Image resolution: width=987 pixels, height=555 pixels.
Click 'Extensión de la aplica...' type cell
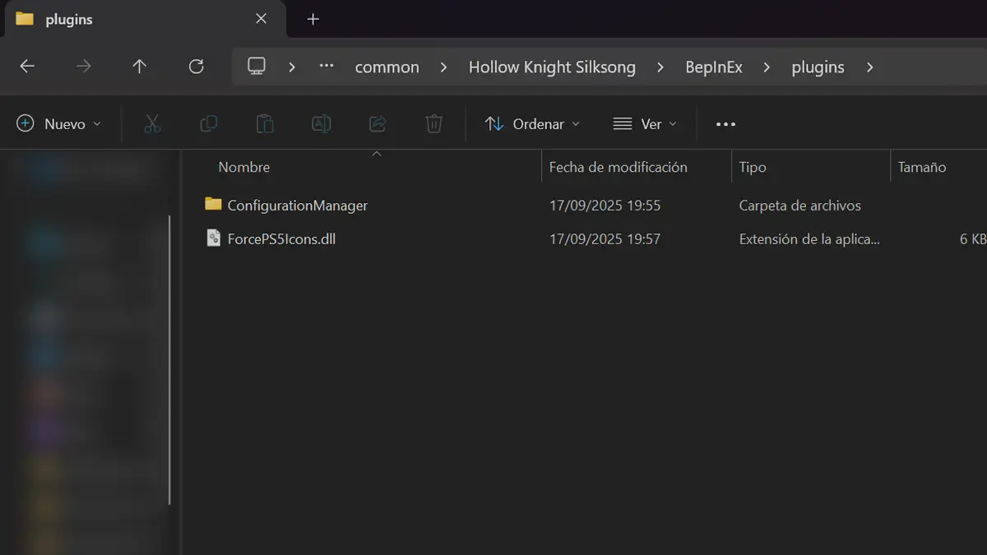point(809,239)
